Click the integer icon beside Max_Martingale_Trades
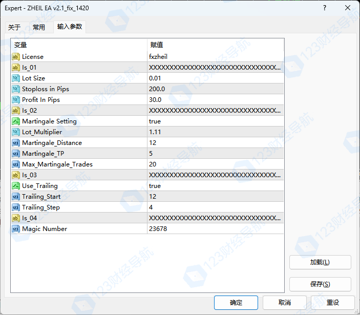This screenshot has width=360, height=315. [x=15, y=164]
